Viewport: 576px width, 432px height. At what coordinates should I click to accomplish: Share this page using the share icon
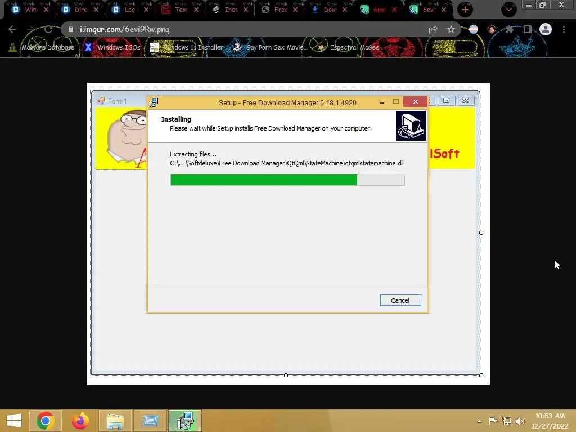[x=433, y=29]
